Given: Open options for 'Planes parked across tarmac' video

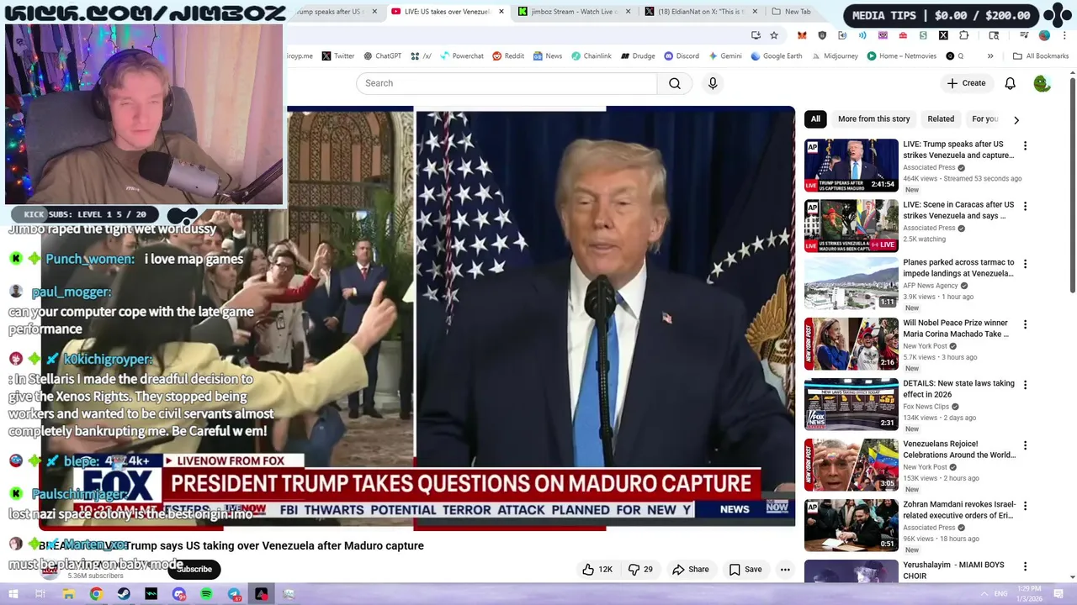Looking at the screenshot, I should tap(1025, 264).
